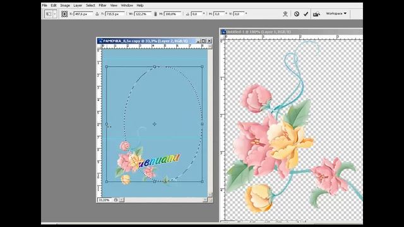This screenshot has height=227, width=404.
Task: Click the transform tool preset icon
Action: click(49, 14)
